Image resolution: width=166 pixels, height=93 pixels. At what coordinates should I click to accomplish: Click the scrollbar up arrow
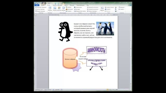pyautogui.click(x=131, y=17)
